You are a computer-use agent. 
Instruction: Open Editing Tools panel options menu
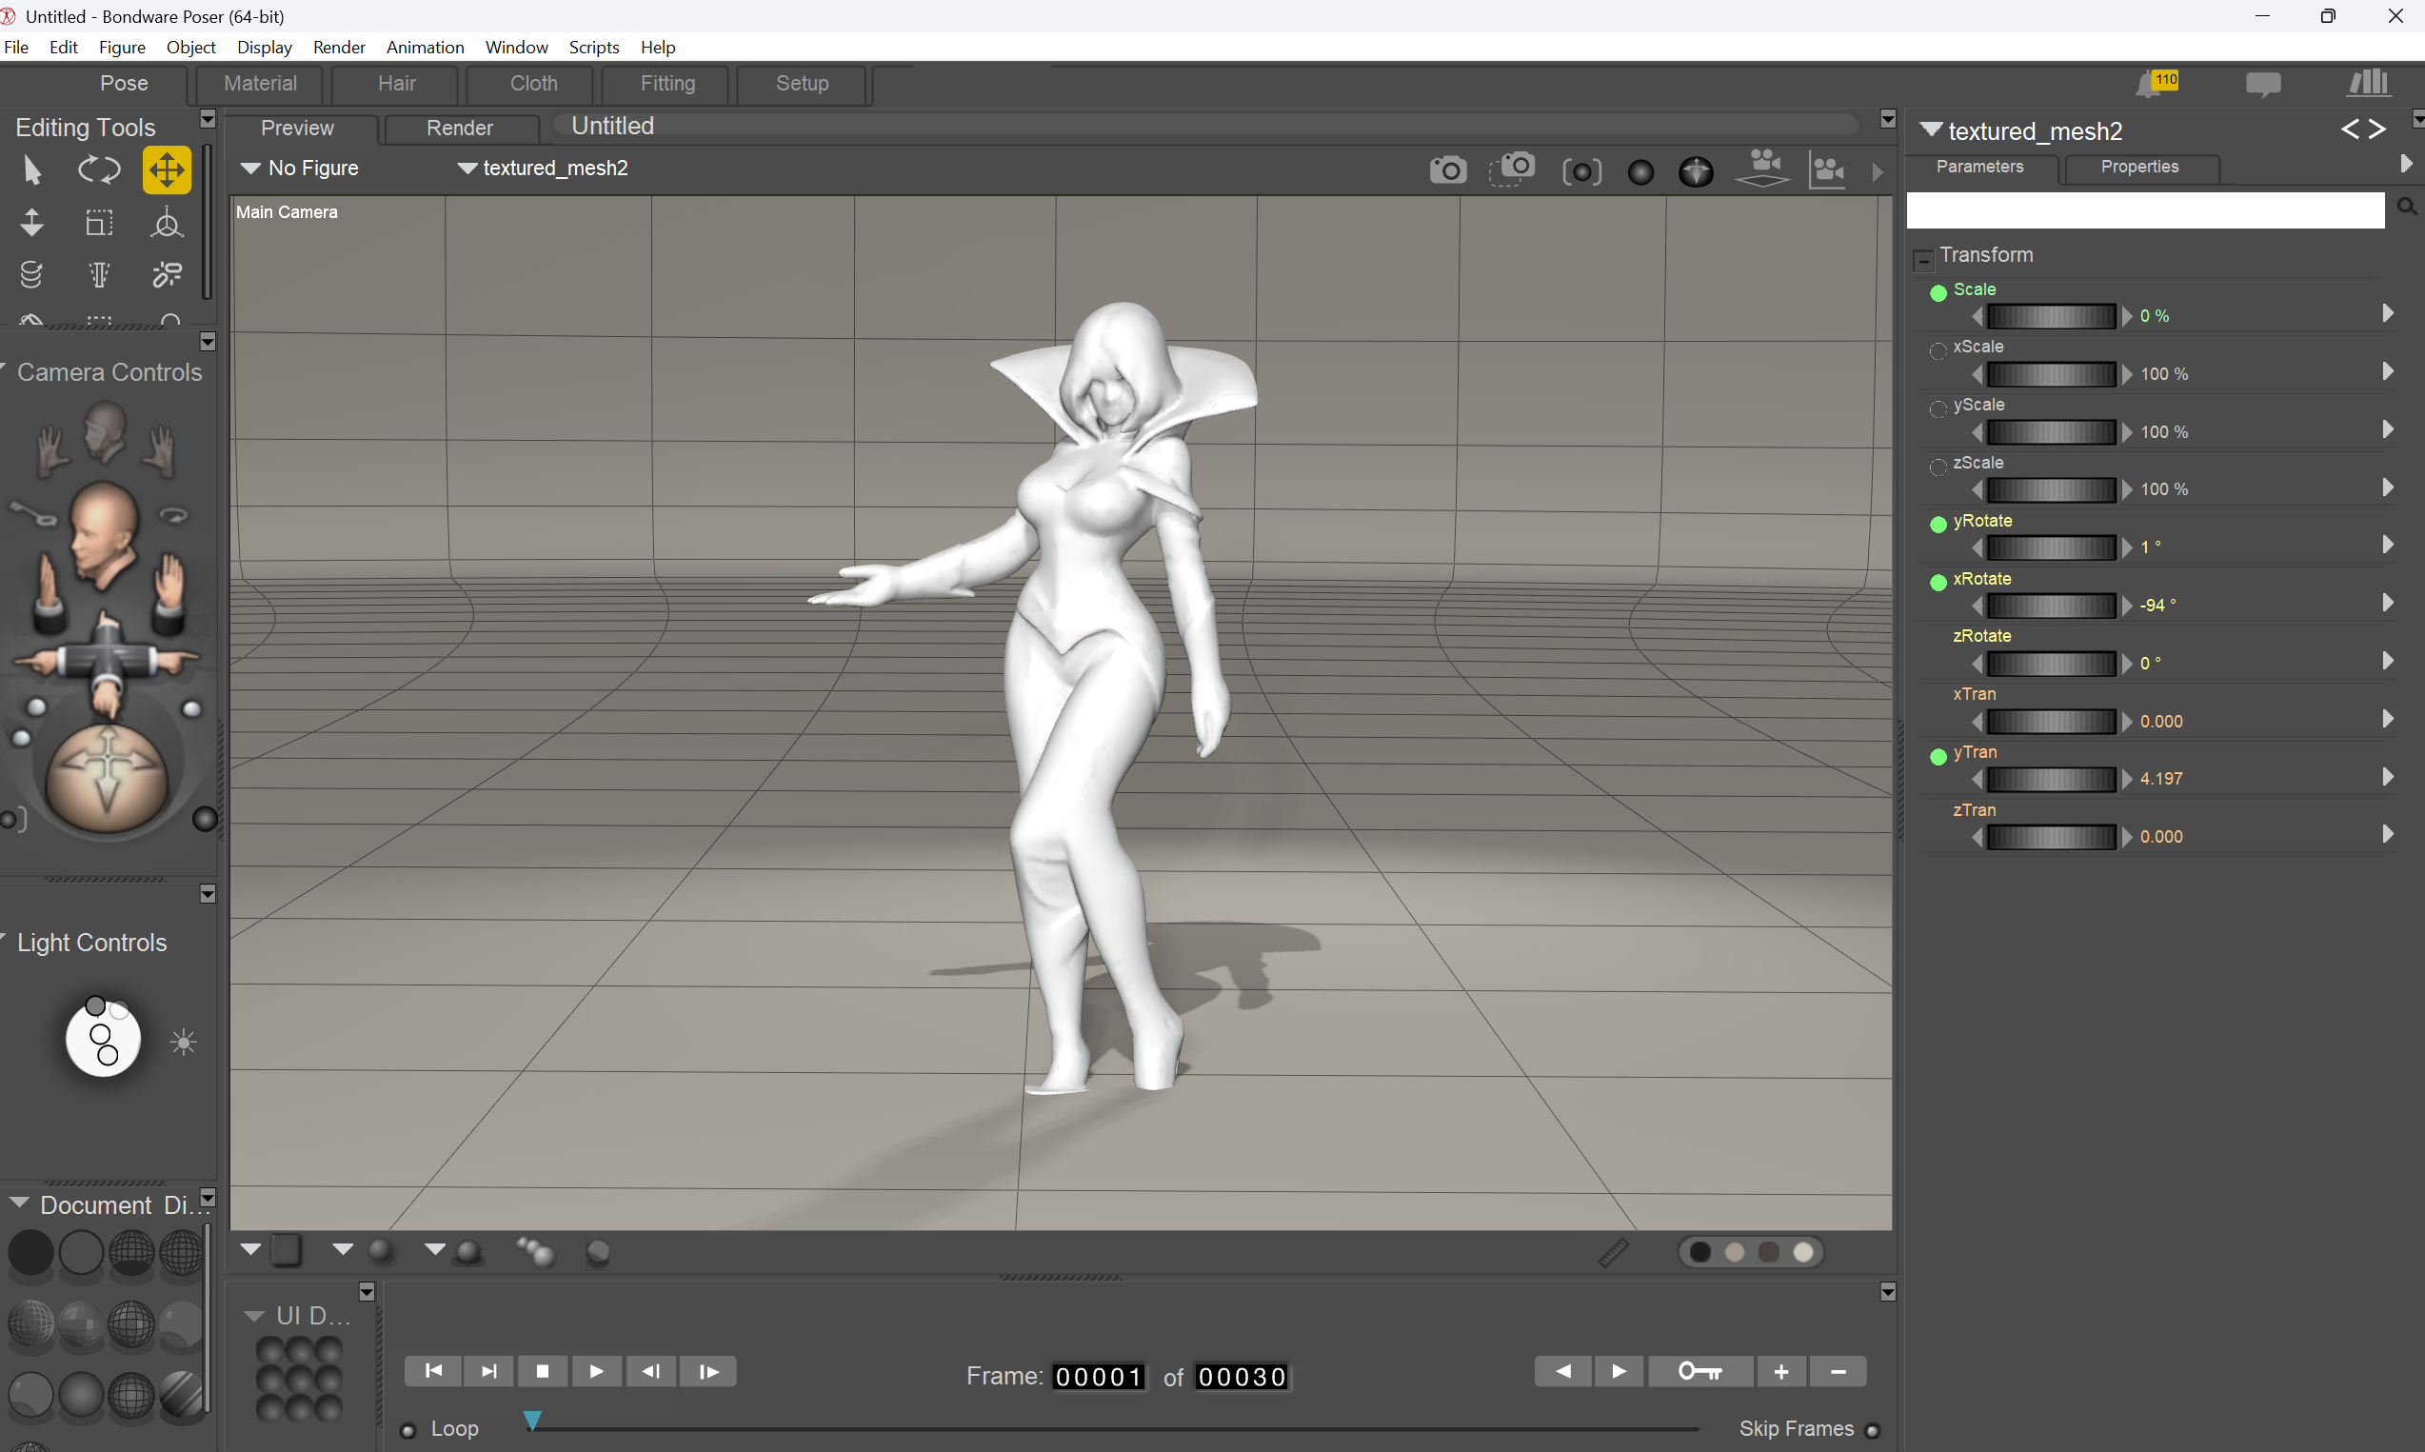pyautogui.click(x=208, y=118)
